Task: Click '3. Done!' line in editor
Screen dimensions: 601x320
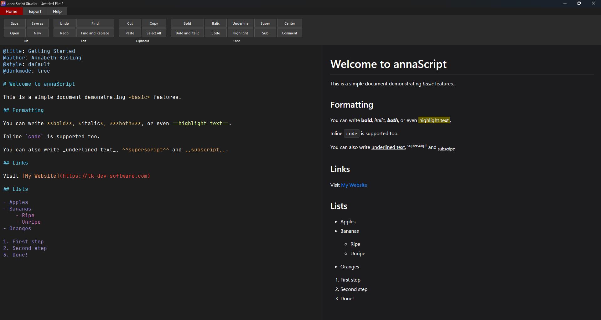Action: tap(16, 255)
